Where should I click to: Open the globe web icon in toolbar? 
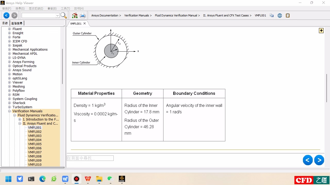point(280,15)
